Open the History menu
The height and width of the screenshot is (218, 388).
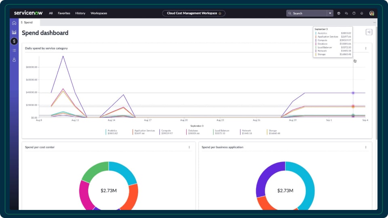(x=80, y=13)
